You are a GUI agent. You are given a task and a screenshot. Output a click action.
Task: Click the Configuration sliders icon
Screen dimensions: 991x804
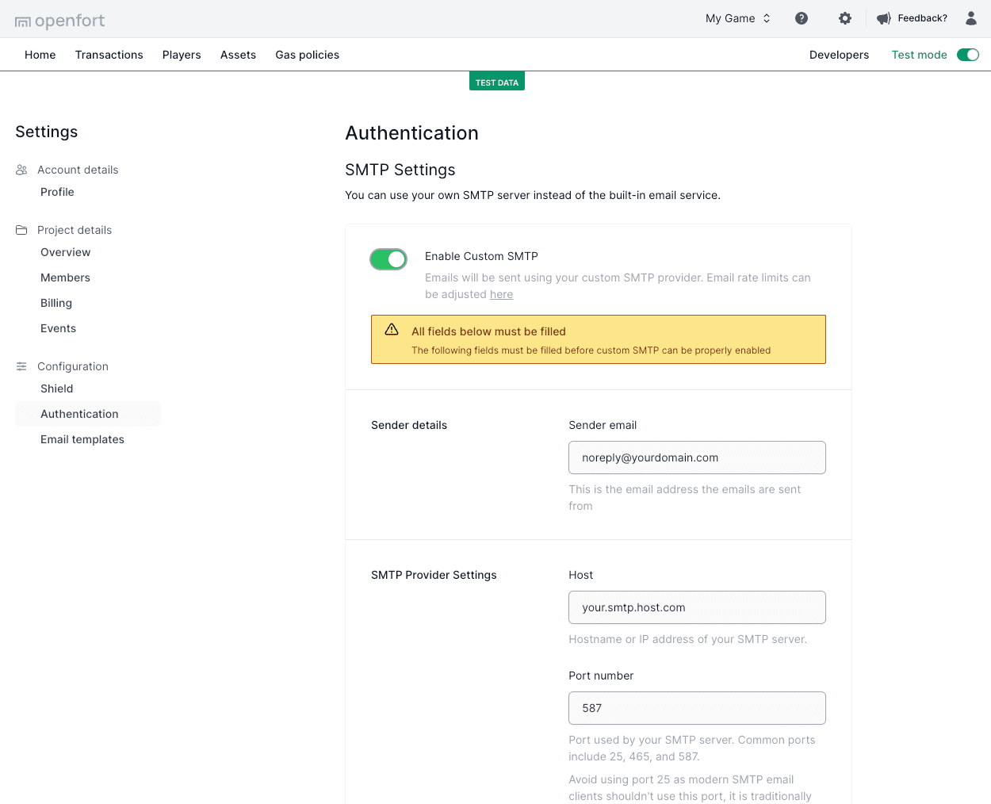click(x=20, y=366)
